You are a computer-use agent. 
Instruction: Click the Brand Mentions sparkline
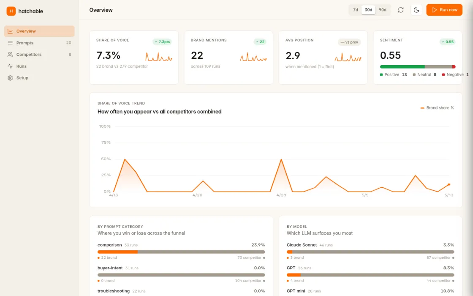coord(253,57)
